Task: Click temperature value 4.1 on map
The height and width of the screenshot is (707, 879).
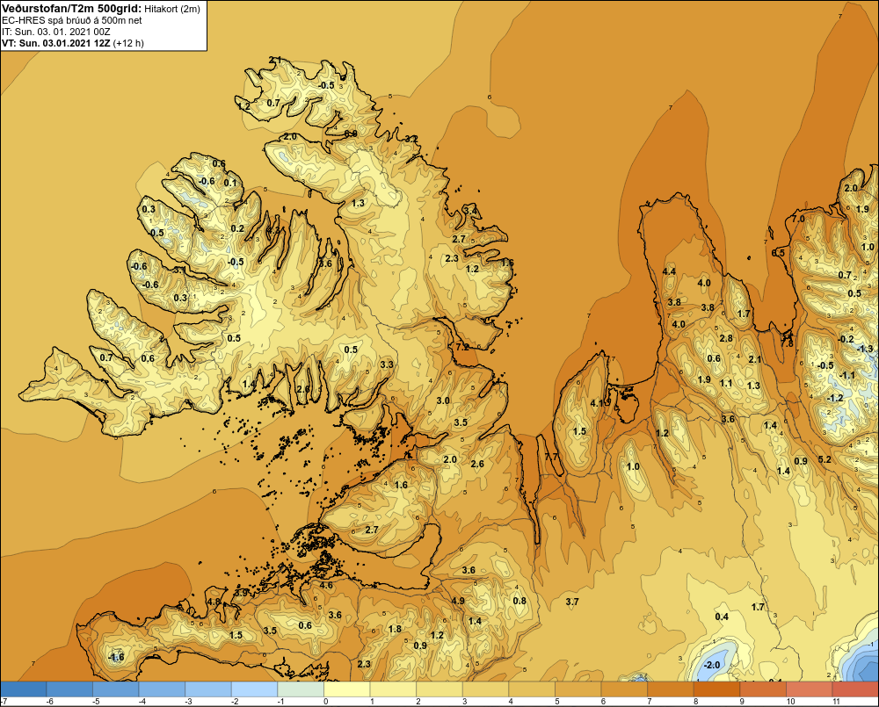Action: [597, 403]
